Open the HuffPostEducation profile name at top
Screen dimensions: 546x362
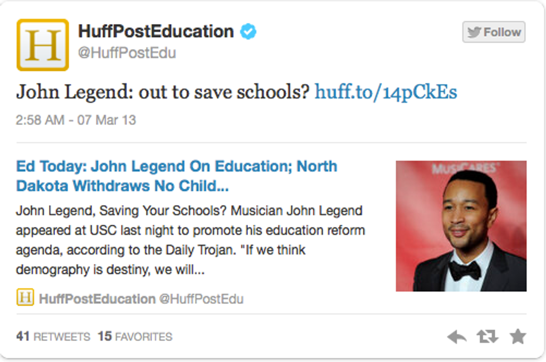pyautogui.click(x=156, y=32)
